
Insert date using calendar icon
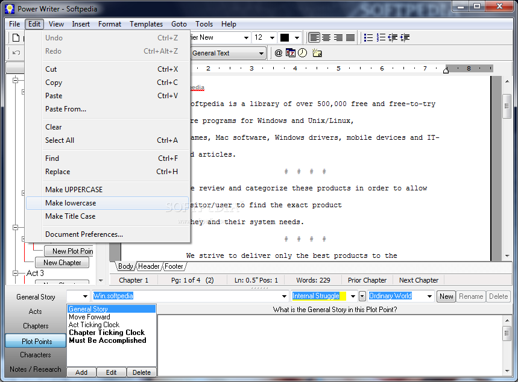click(291, 53)
